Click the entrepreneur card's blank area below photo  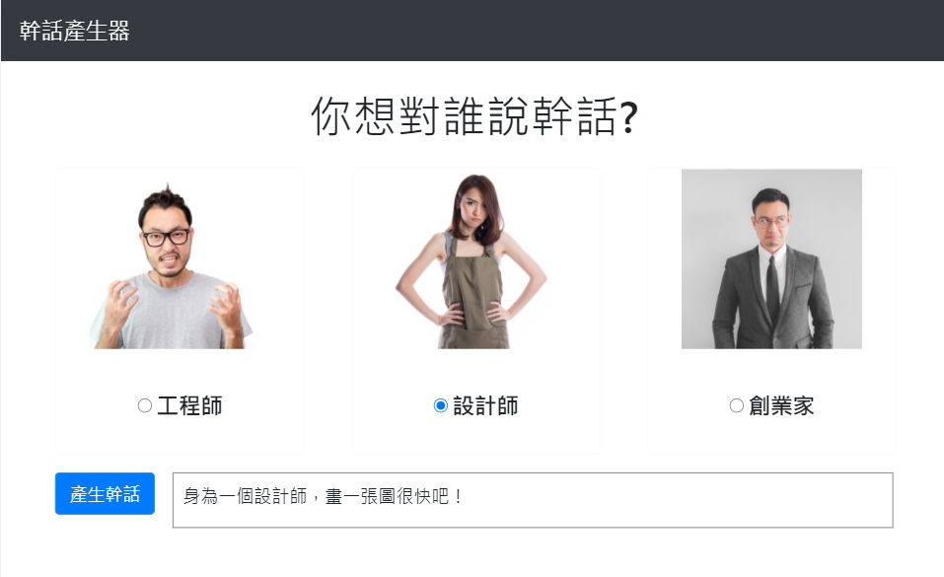[771, 369]
